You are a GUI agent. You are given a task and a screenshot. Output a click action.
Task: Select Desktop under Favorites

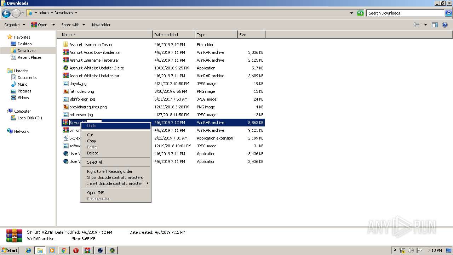tap(24, 44)
